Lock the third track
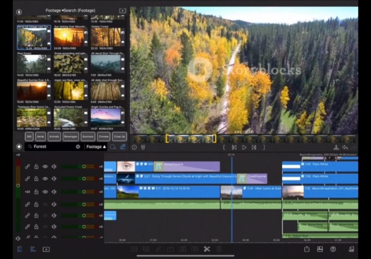This screenshot has height=259, width=371. tap(36, 192)
